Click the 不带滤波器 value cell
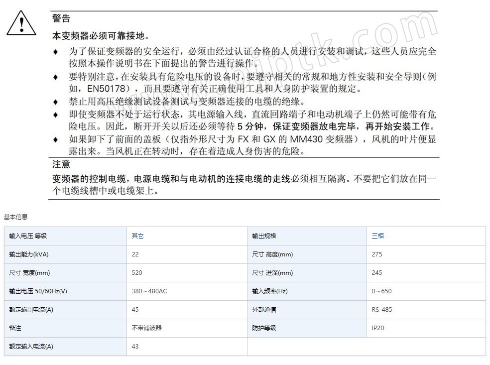The height and width of the screenshot is (365, 490). 187,328
